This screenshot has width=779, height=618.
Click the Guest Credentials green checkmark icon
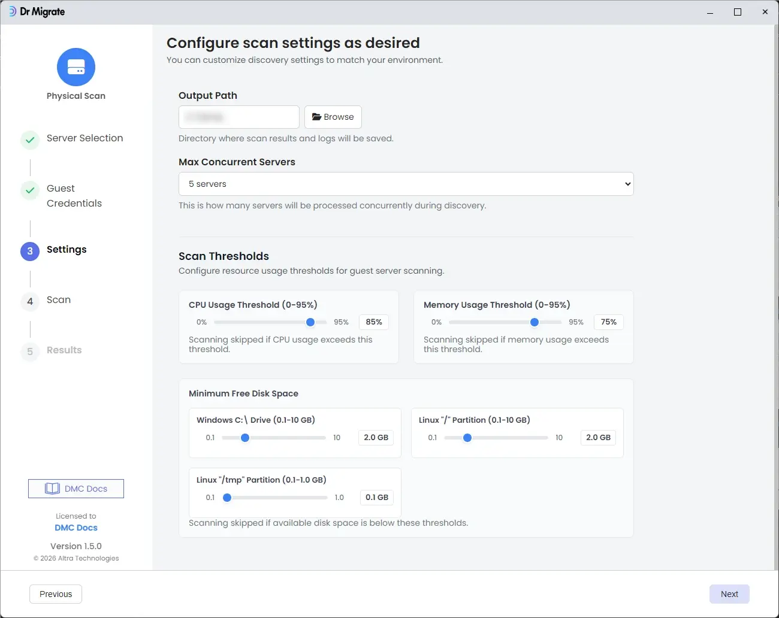(30, 190)
